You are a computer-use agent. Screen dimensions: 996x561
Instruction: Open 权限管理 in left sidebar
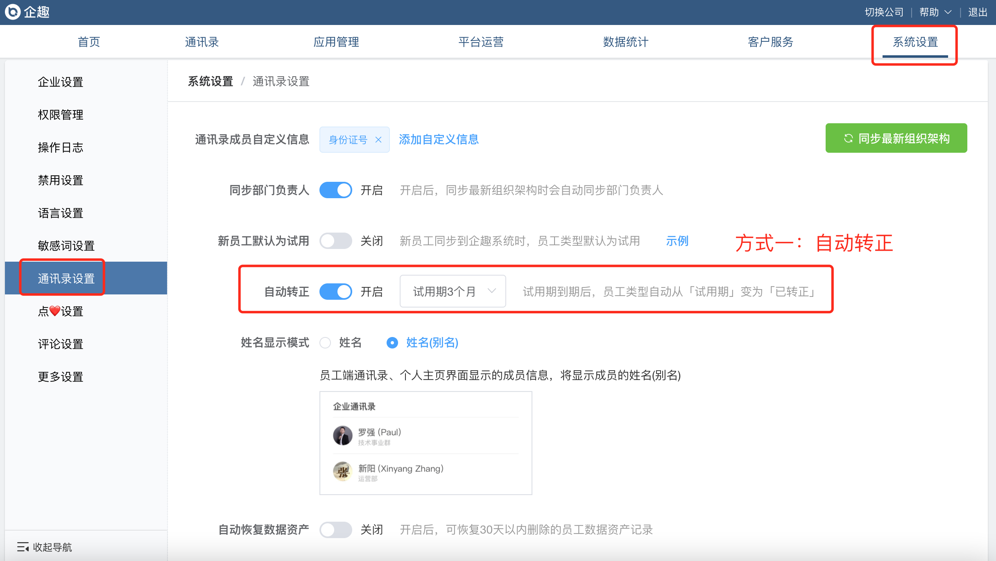tap(61, 115)
